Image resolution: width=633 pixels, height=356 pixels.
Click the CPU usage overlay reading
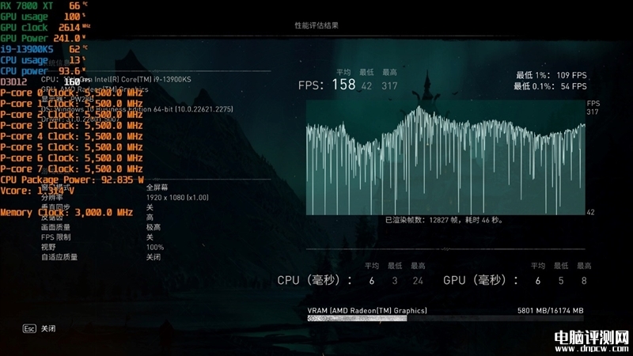coord(43,60)
